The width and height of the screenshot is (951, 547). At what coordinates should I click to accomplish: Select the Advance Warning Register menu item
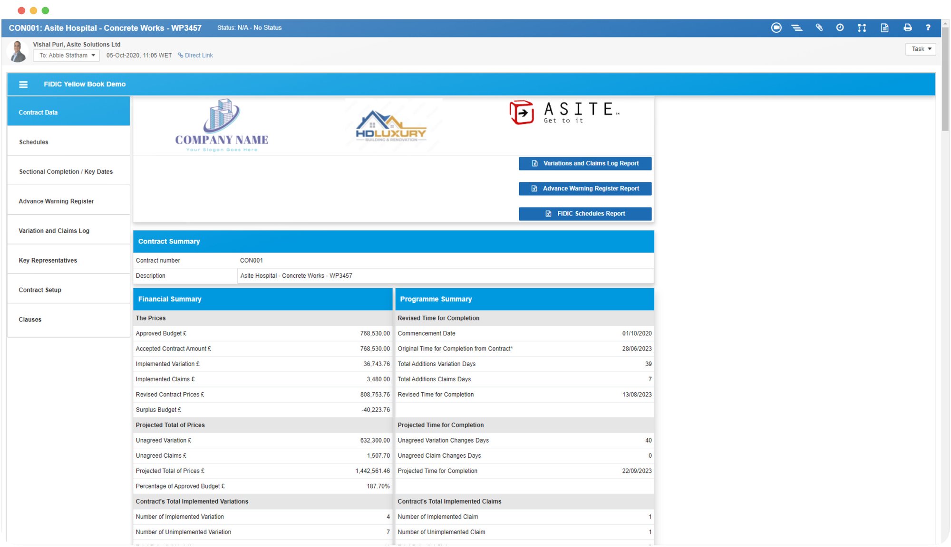[56, 201]
